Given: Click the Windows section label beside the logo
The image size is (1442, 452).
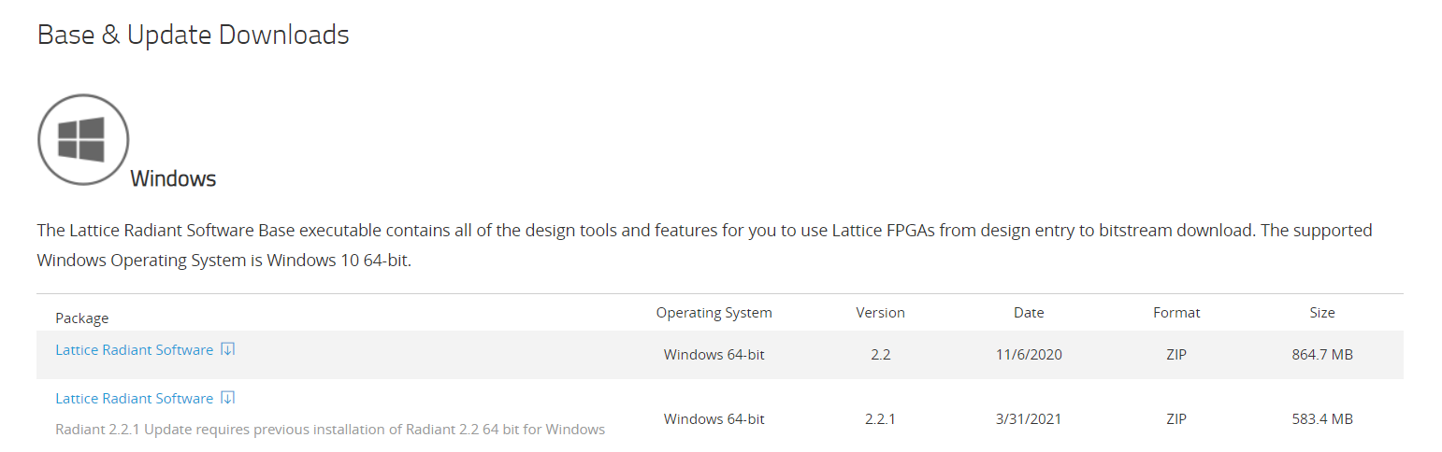Looking at the screenshot, I should pos(173,178).
